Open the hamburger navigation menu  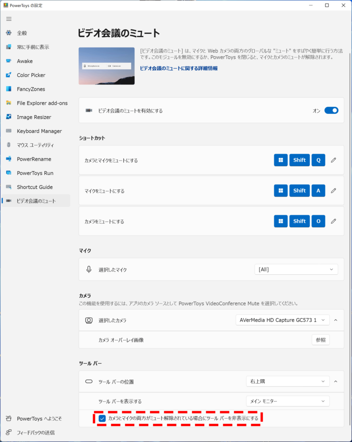[9, 19]
